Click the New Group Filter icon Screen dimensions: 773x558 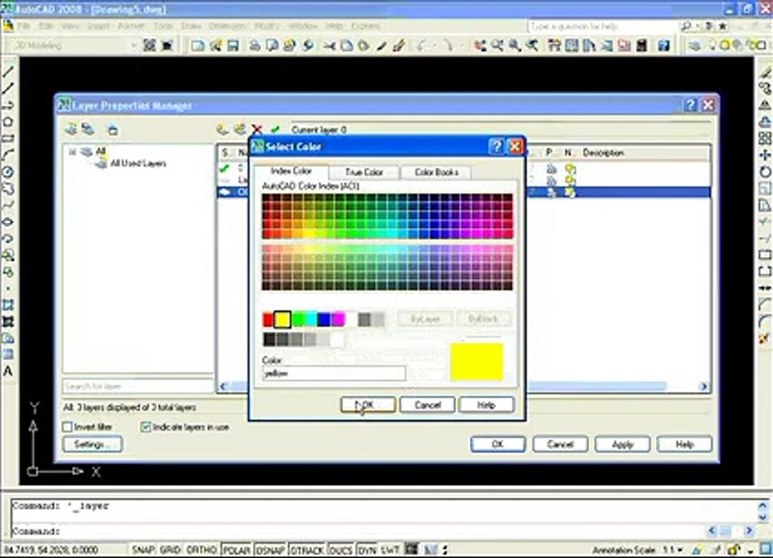(88, 129)
